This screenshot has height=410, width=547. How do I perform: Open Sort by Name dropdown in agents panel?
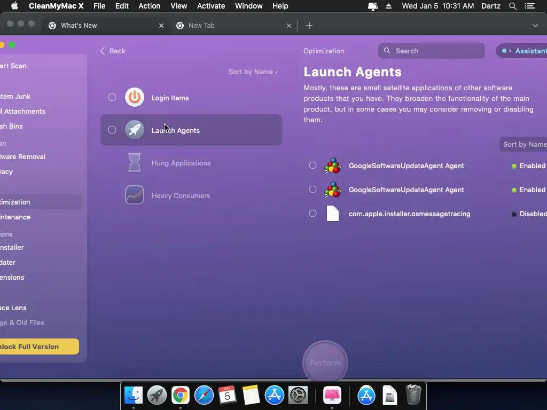coord(523,144)
